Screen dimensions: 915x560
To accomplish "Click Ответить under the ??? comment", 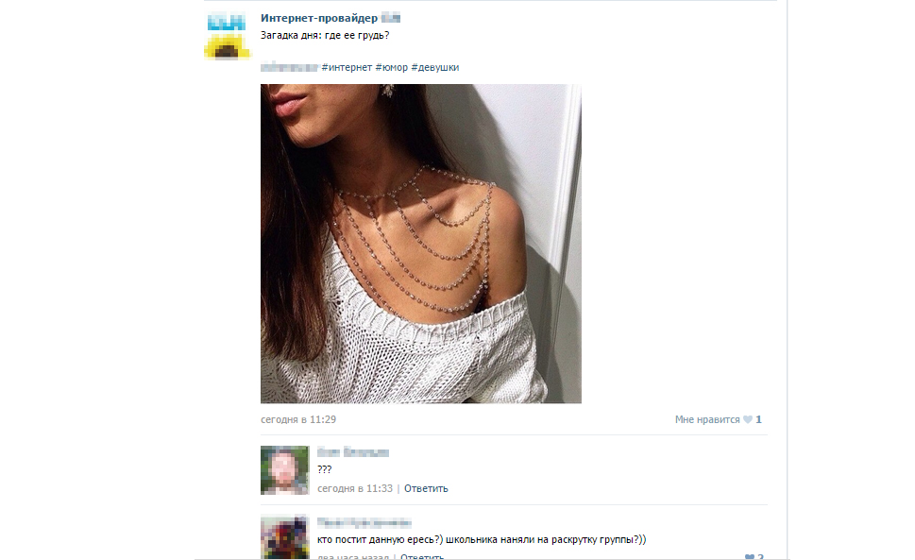I will pos(426,488).
